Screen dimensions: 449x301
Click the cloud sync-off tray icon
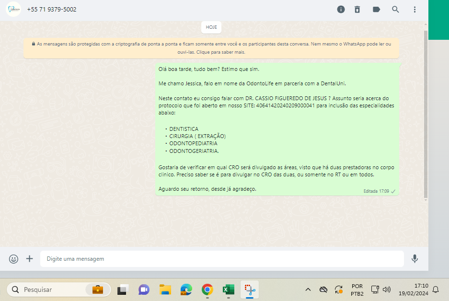coord(323,289)
